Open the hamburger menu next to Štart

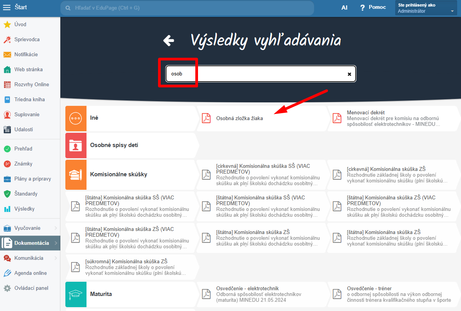[7, 7]
